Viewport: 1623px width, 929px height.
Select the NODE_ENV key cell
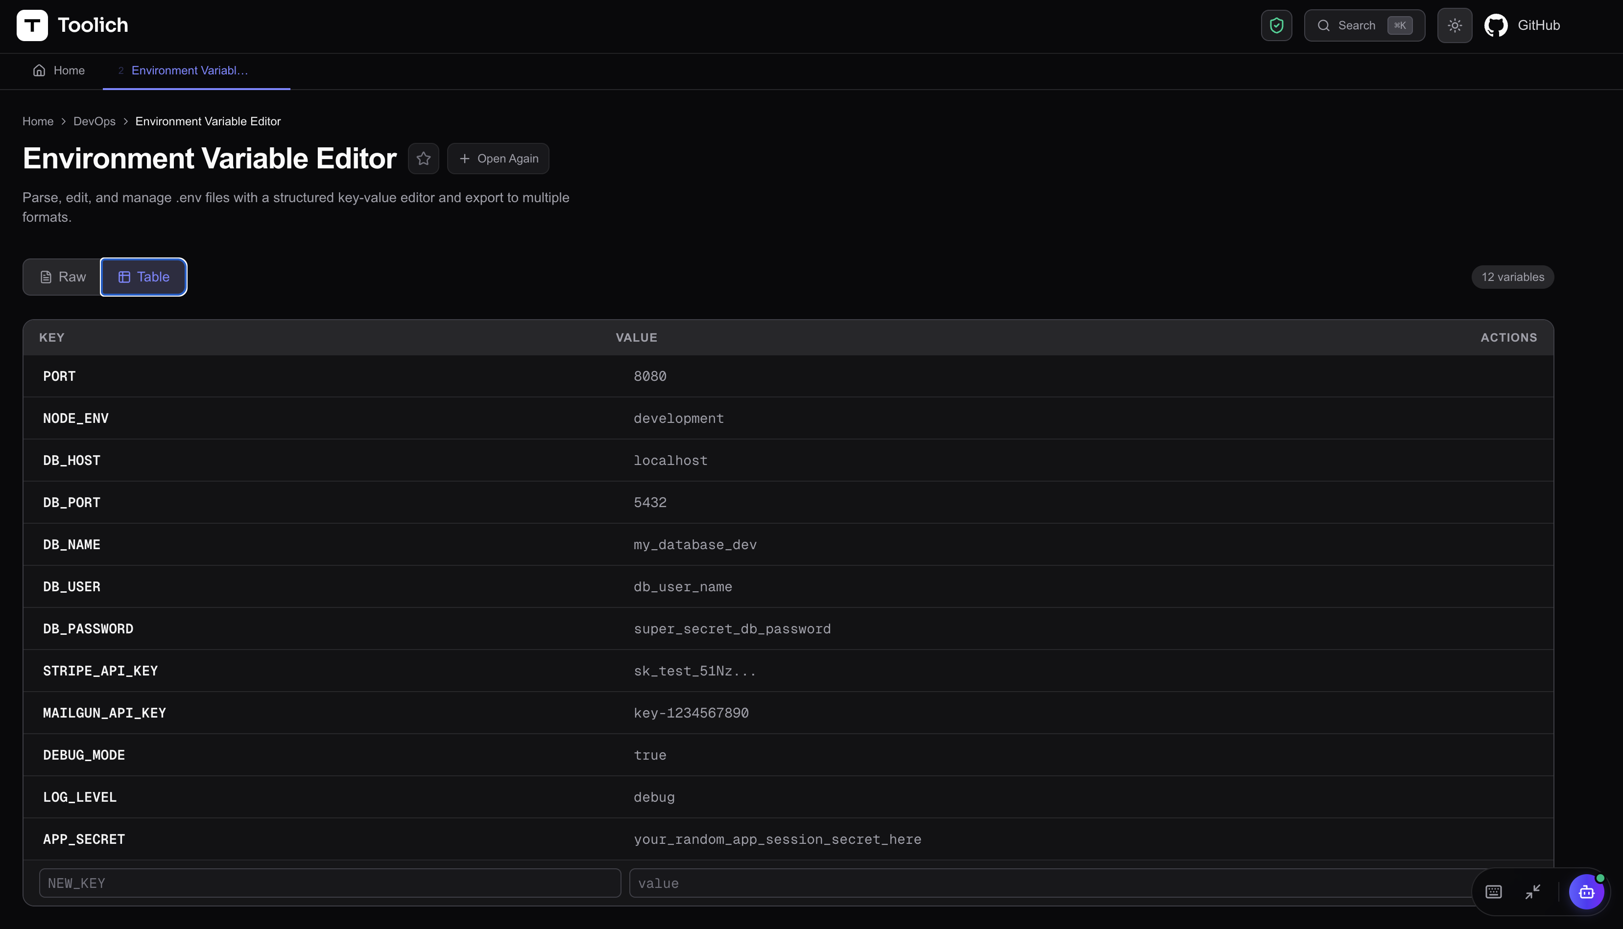pos(76,418)
